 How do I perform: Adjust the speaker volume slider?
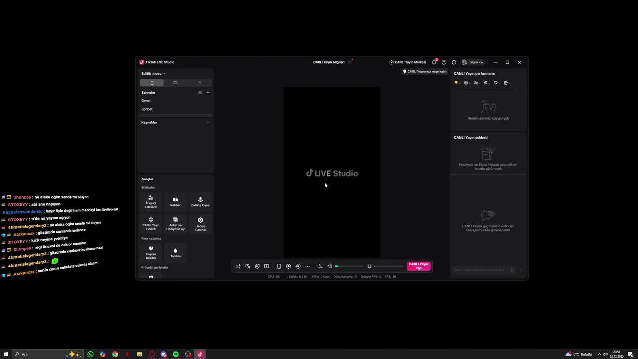(349, 266)
